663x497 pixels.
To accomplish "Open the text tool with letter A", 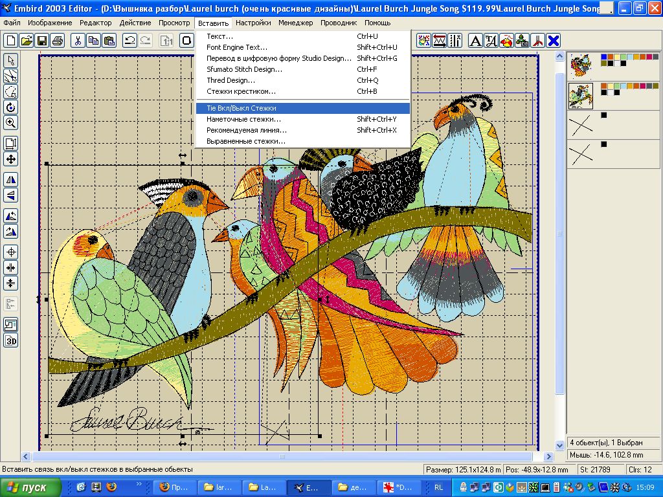I will click(475, 41).
